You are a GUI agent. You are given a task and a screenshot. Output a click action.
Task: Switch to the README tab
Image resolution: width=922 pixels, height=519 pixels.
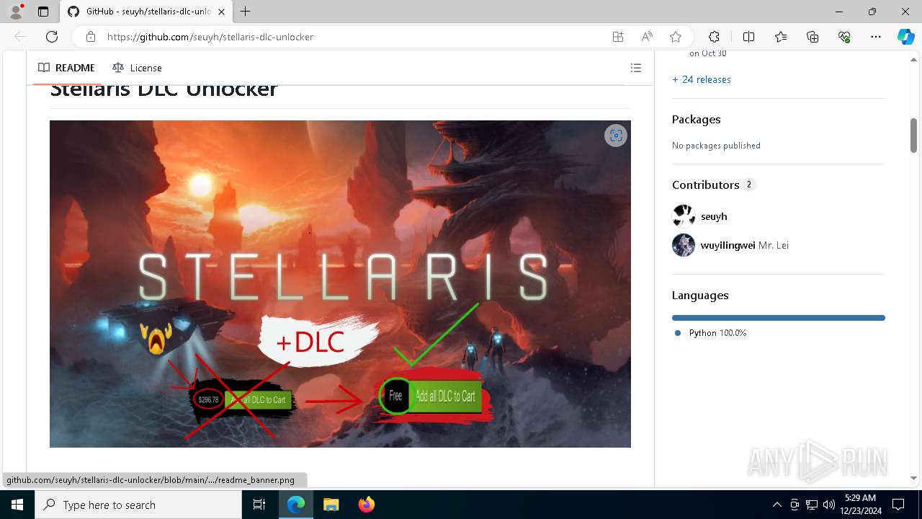point(66,68)
